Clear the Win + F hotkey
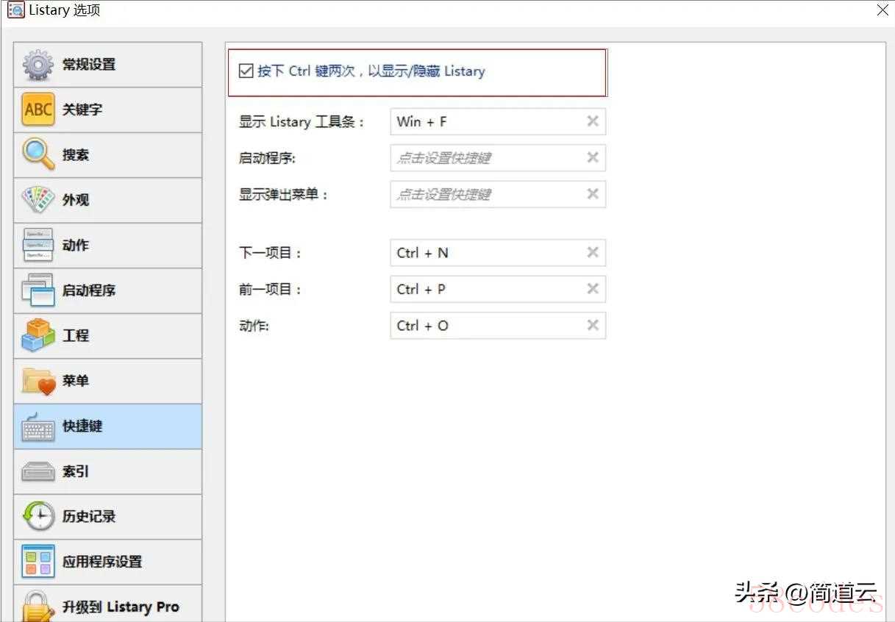895x622 pixels. [x=592, y=121]
